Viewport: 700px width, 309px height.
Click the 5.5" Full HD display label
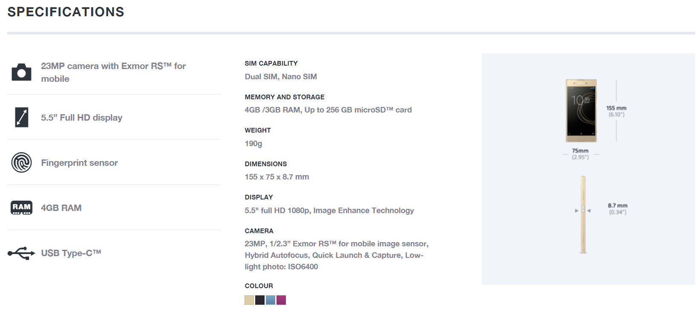tap(82, 118)
